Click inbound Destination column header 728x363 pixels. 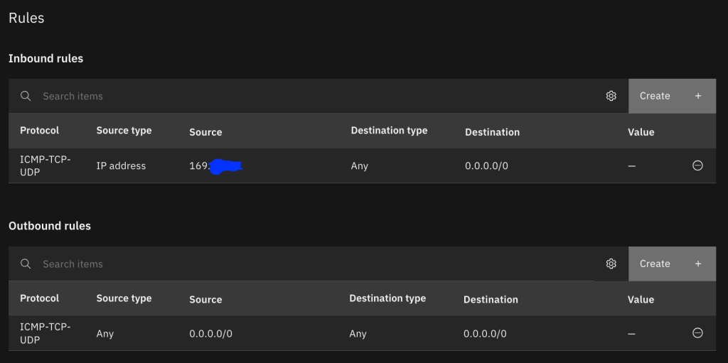492,132
